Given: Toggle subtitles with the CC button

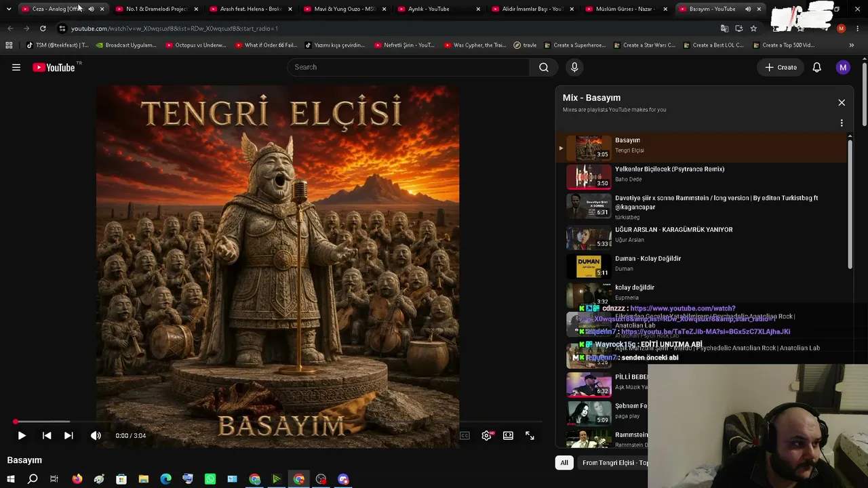Looking at the screenshot, I should tap(465, 436).
